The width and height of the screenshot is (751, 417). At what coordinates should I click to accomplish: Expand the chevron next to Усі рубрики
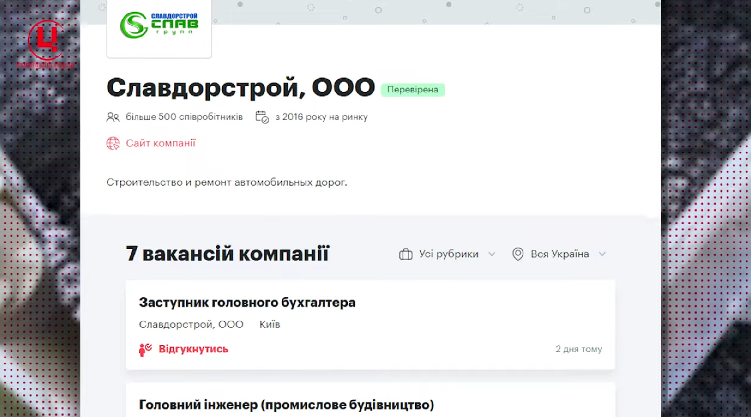click(492, 254)
